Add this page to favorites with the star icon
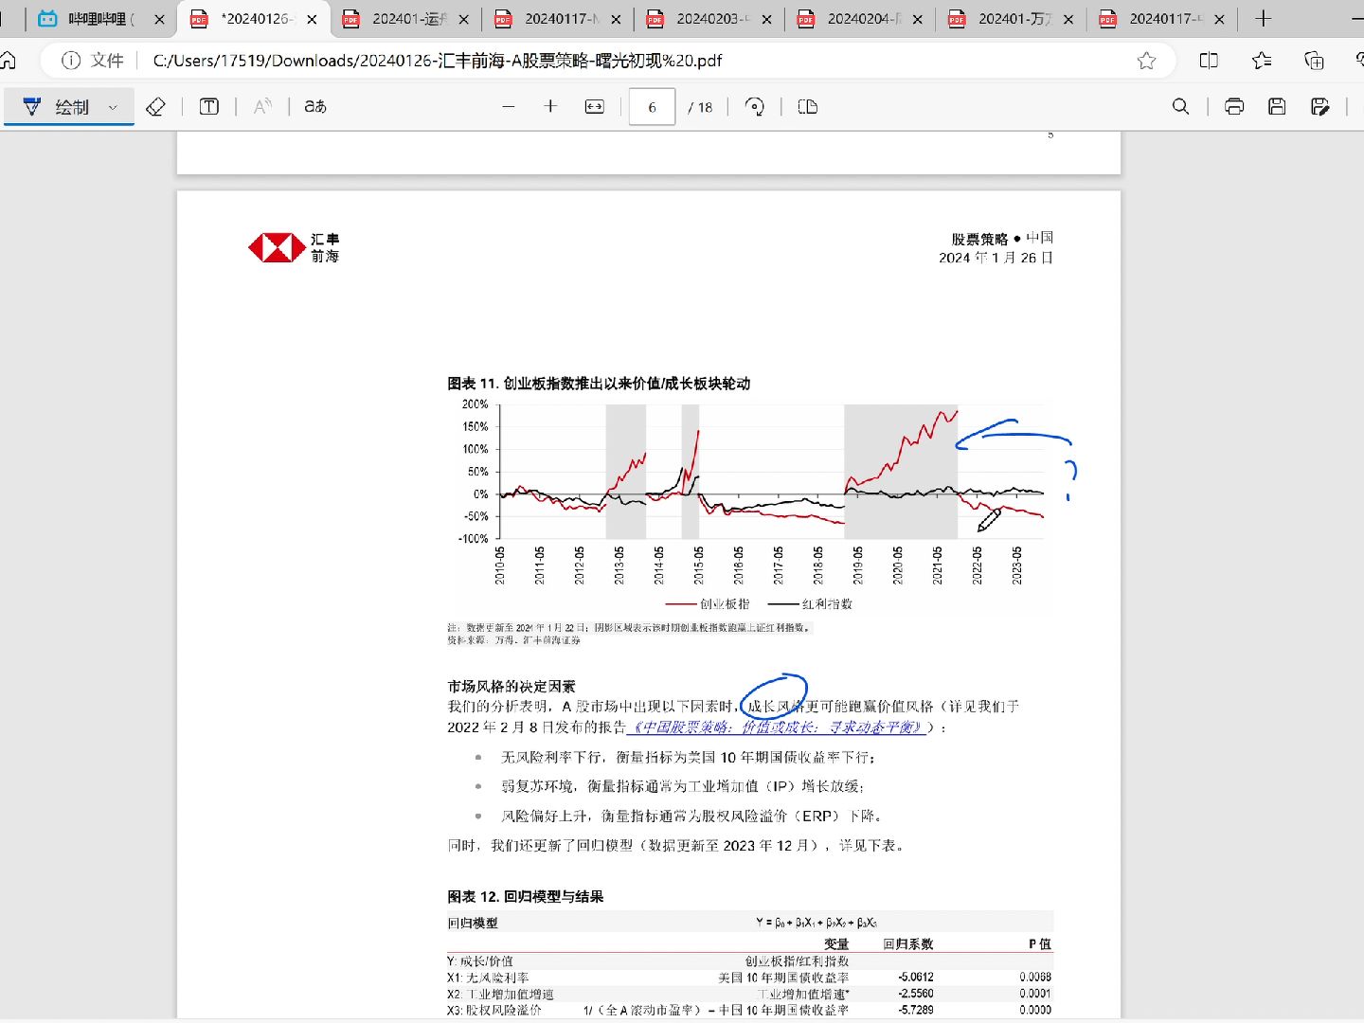This screenshot has width=1364, height=1023. [x=1146, y=61]
